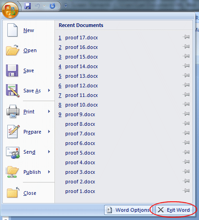
Task: Select the Close menu entry
Action: point(30,193)
